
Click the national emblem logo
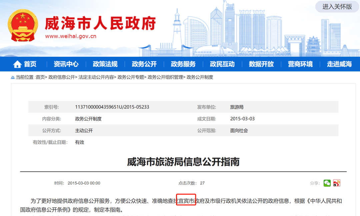tap(23, 26)
